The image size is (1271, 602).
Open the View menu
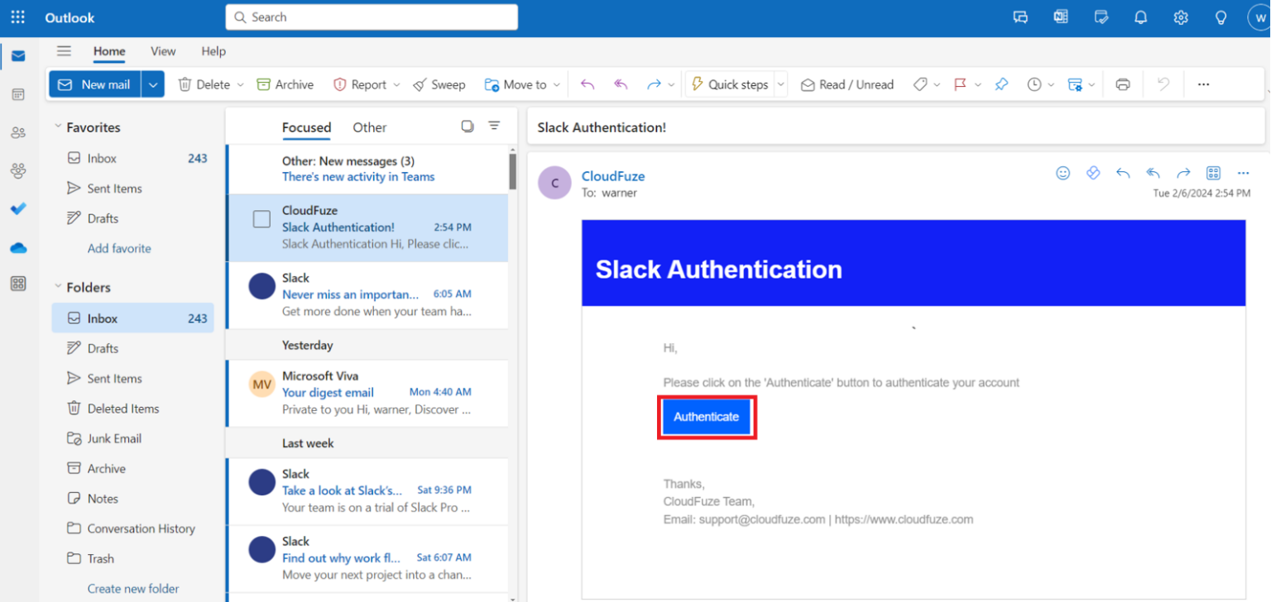tap(162, 51)
